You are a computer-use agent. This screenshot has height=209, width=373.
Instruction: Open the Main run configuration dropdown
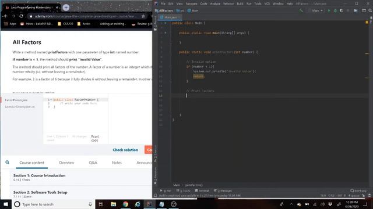coord(316,10)
